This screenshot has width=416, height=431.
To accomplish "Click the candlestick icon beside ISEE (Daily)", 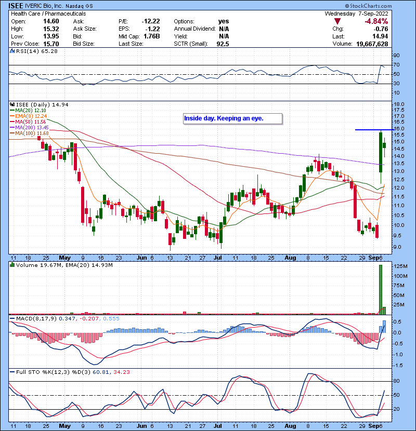I will pos(12,104).
